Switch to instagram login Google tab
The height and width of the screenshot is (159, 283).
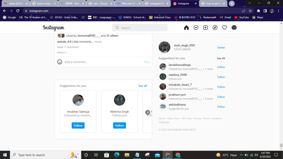tap(157, 4)
